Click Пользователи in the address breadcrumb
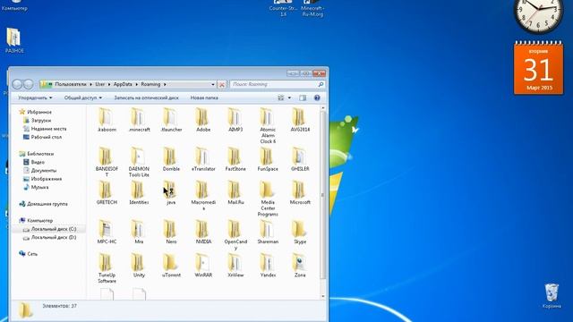 pos(71,84)
